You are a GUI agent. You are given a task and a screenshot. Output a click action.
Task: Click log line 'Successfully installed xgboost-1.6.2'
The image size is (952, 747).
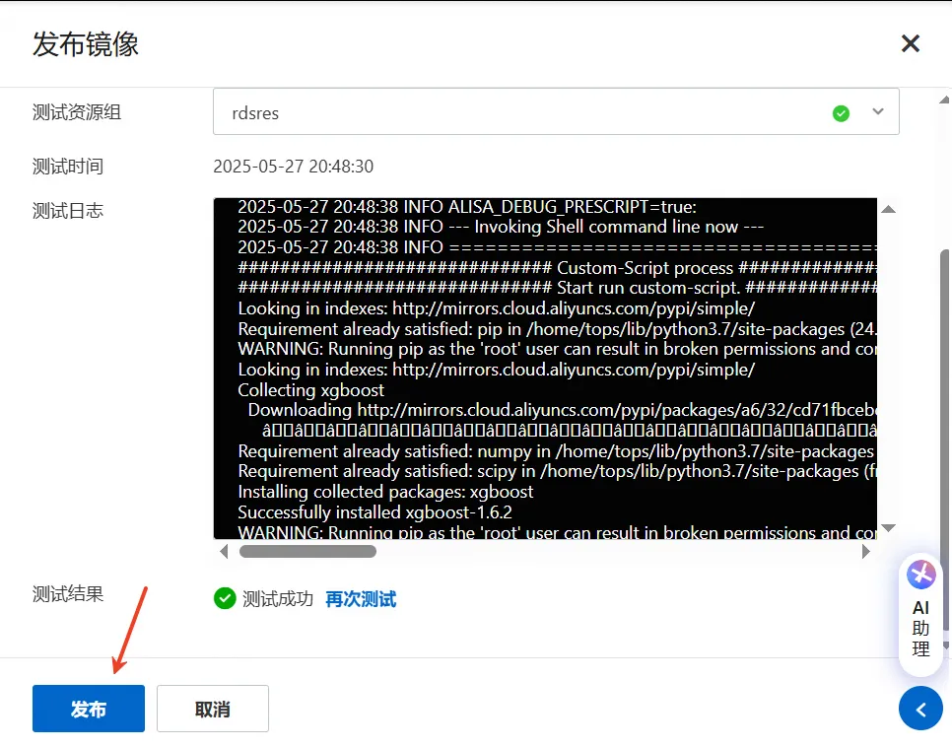tap(375, 512)
